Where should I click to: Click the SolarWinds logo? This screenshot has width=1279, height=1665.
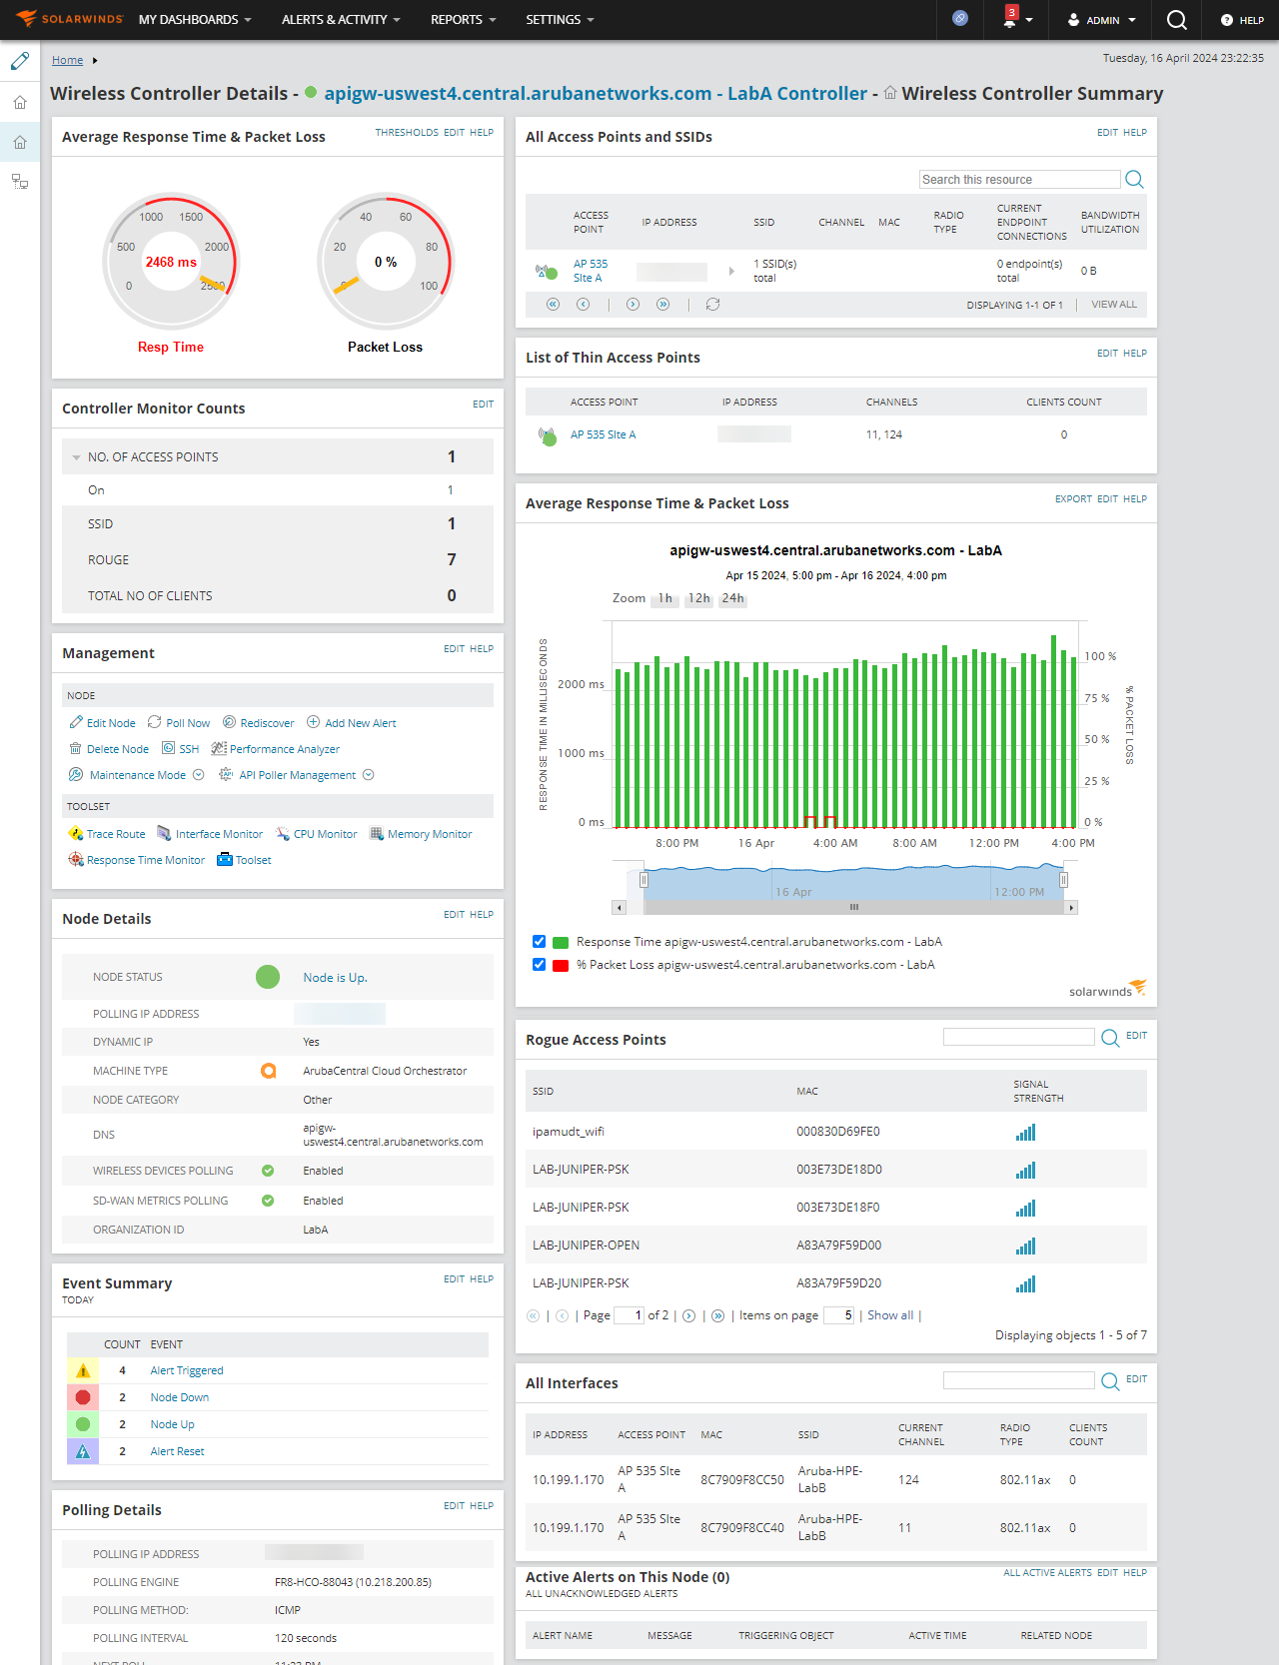click(69, 19)
